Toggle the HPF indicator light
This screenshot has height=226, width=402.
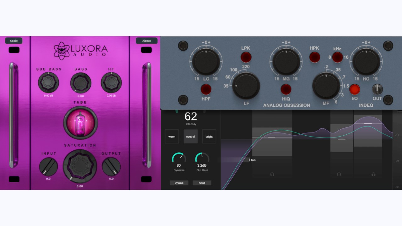206,89
